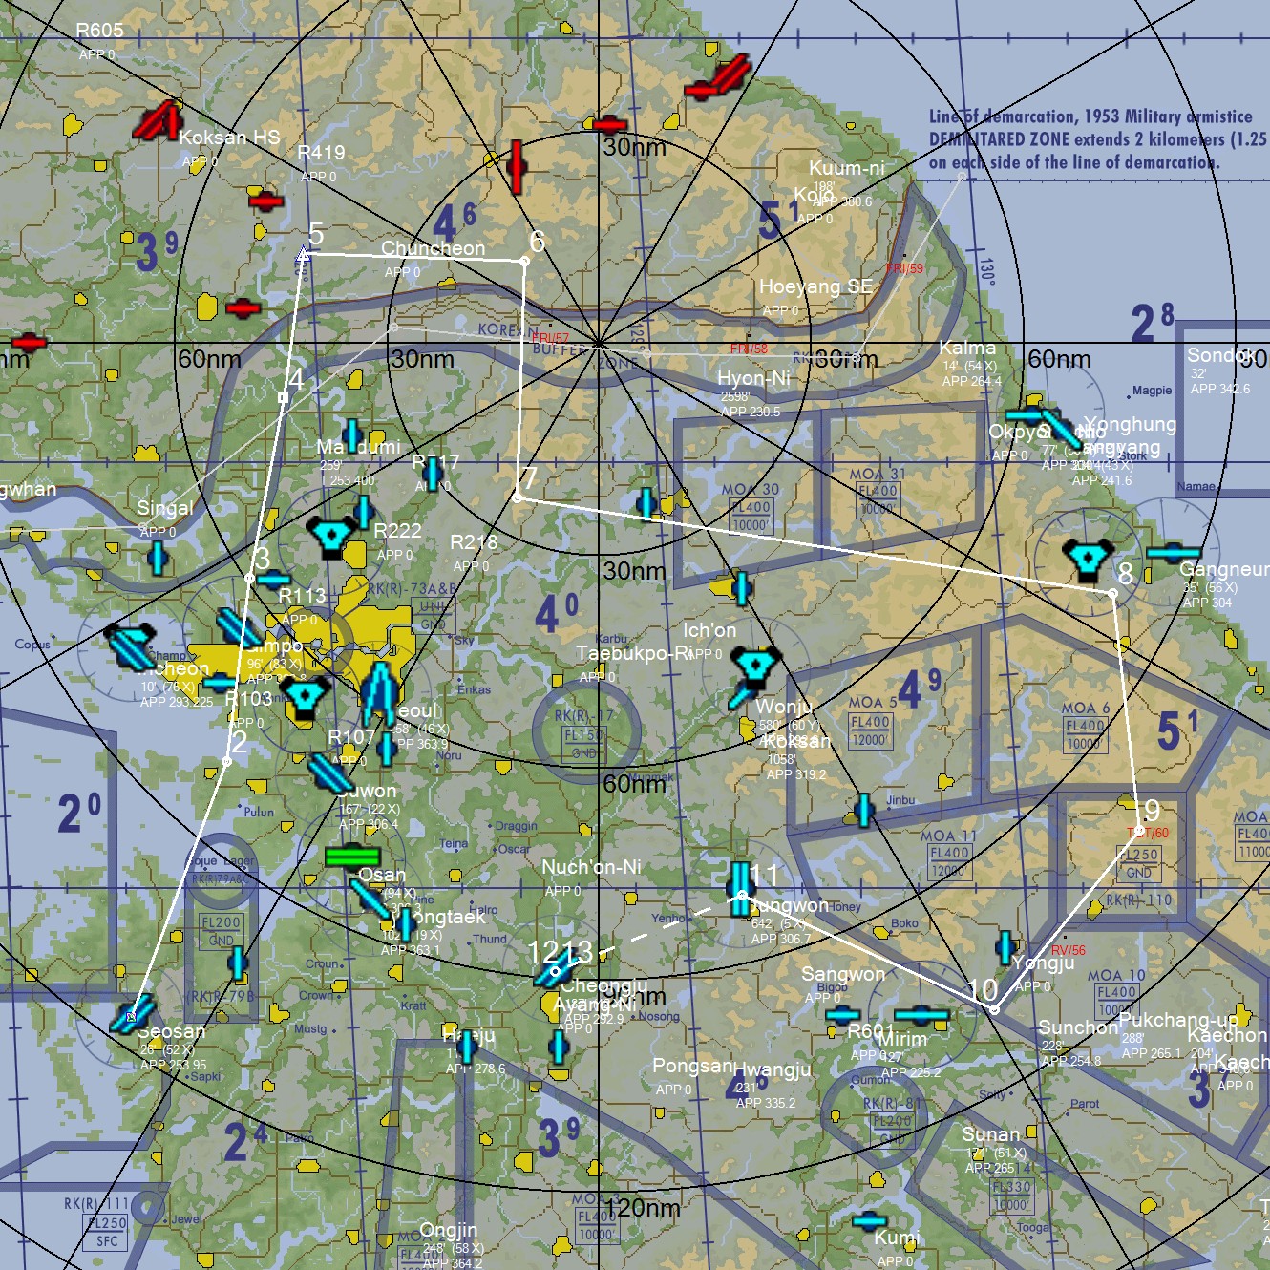Click the red vertical airbase symbol inside the 30nm ring

tap(516, 166)
